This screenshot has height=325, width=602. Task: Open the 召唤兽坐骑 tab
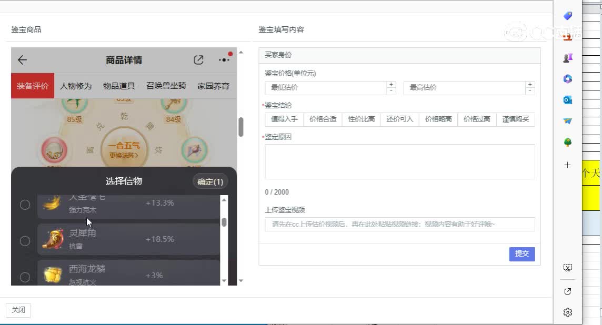tap(166, 86)
